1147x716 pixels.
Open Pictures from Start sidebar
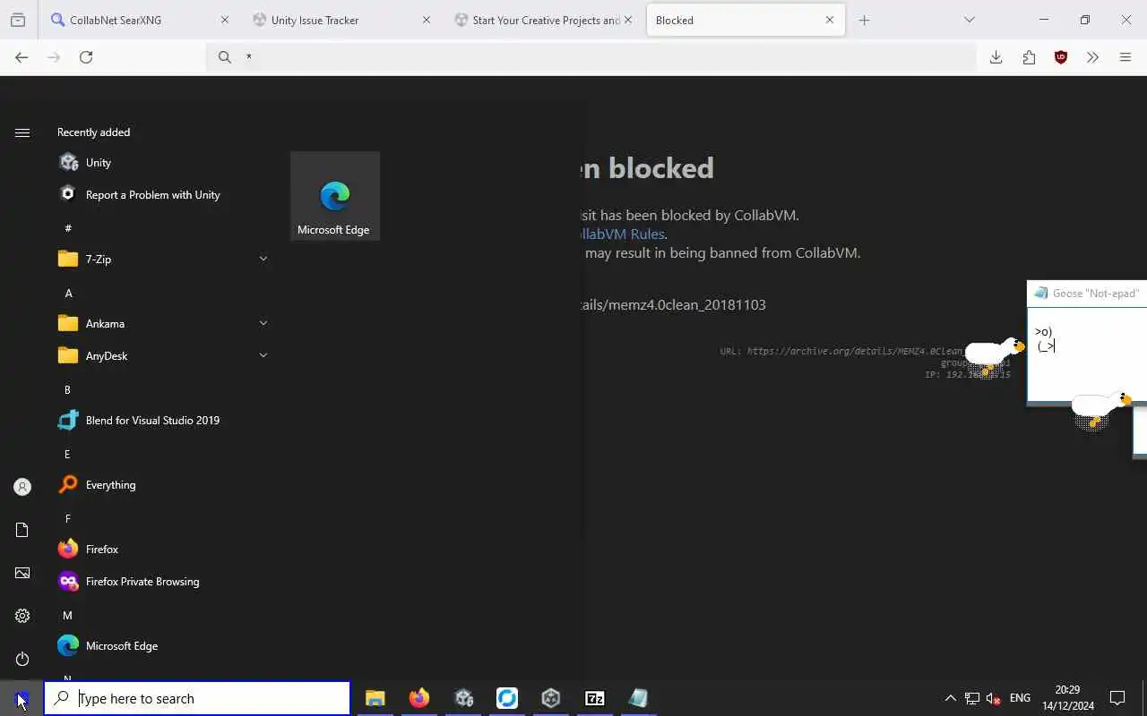coord(22,573)
